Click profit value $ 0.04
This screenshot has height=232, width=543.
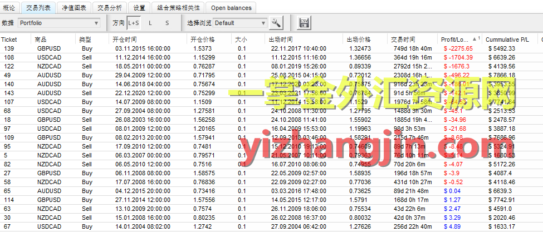click(x=452, y=191)
